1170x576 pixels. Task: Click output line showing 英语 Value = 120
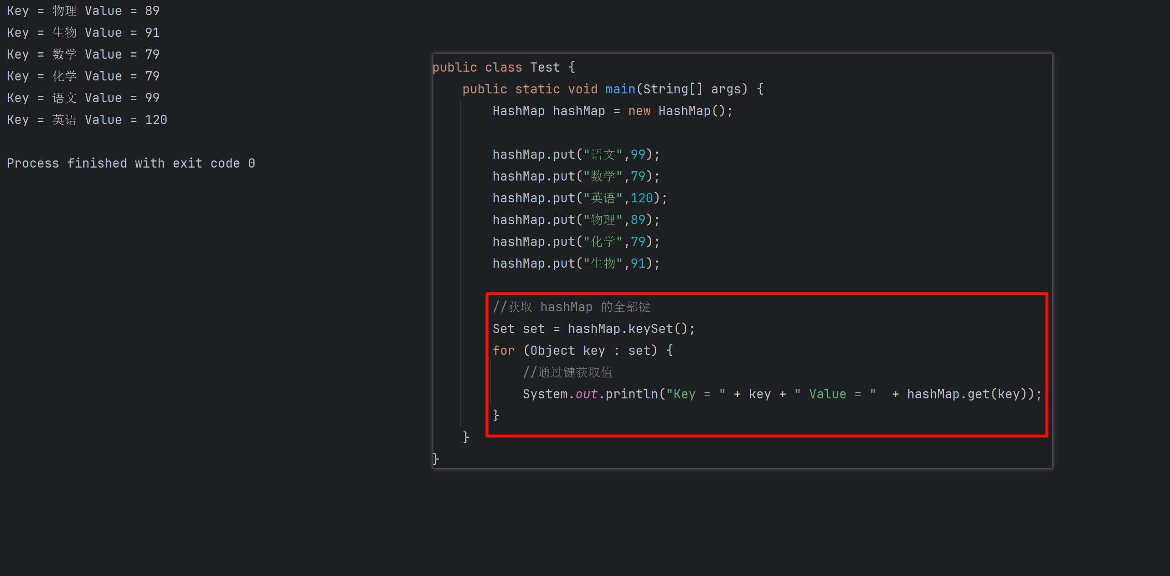pos(87,120)
